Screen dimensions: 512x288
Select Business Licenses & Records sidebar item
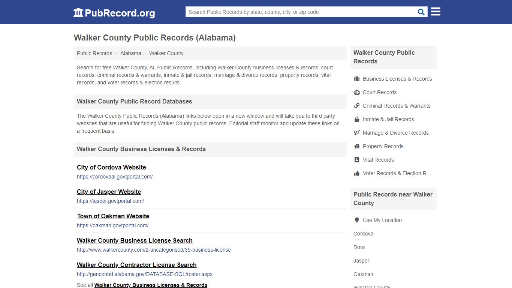tap(397, 79)
